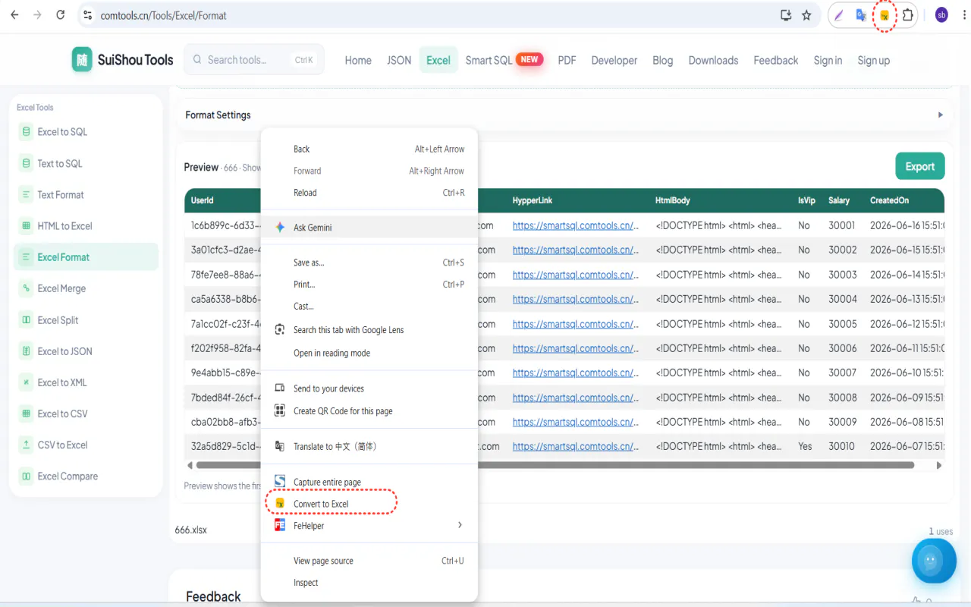
Task: Click the Text Format sidebar icon
Action: (27, 195)
